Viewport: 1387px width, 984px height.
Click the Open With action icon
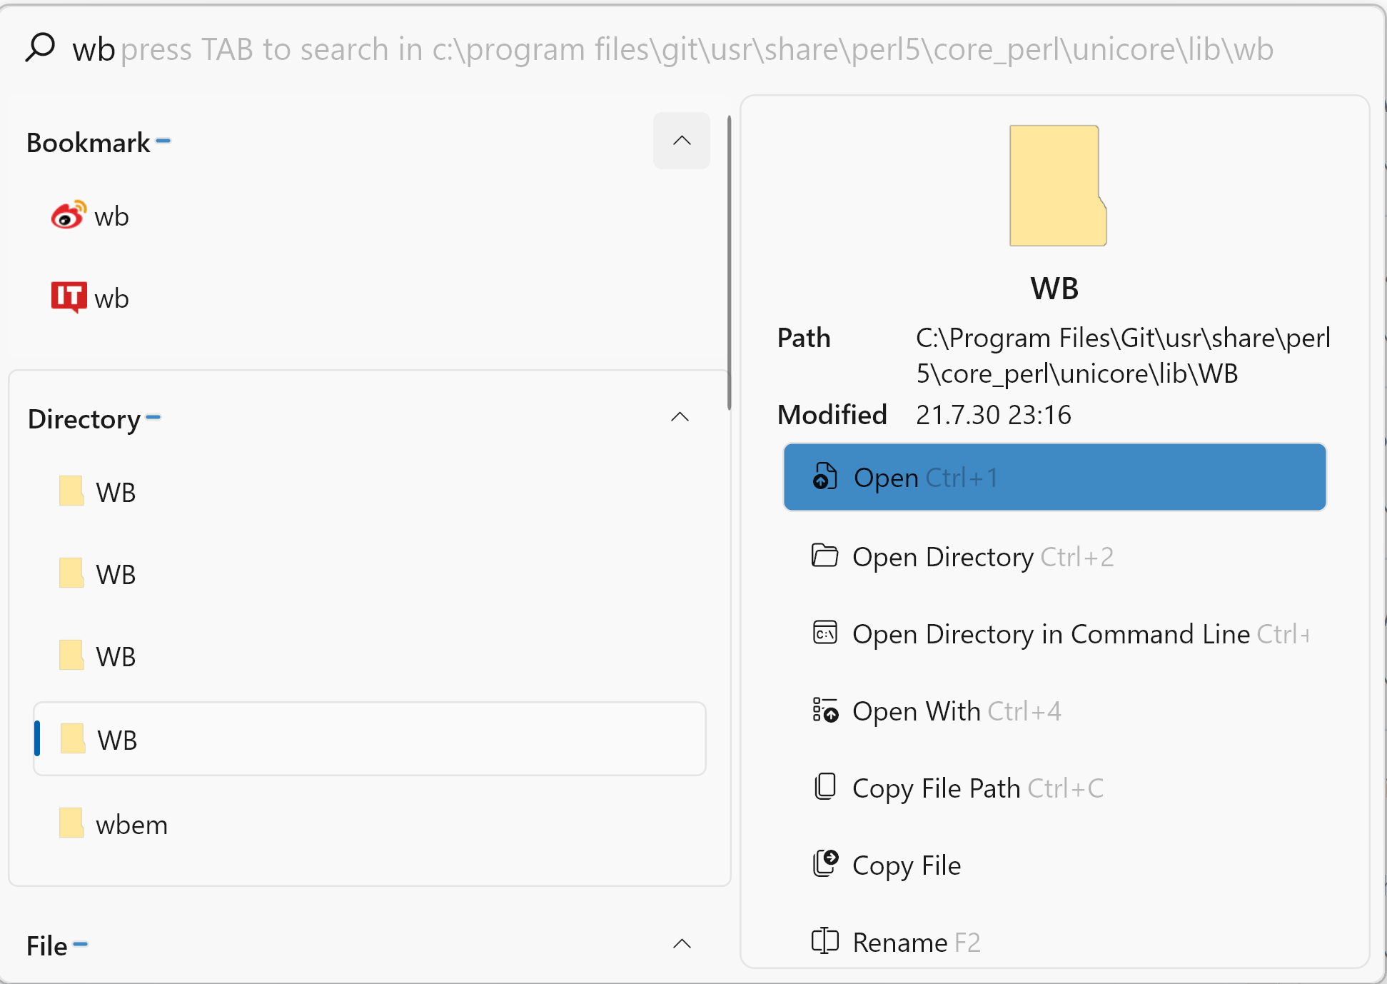tap(825, 711)
